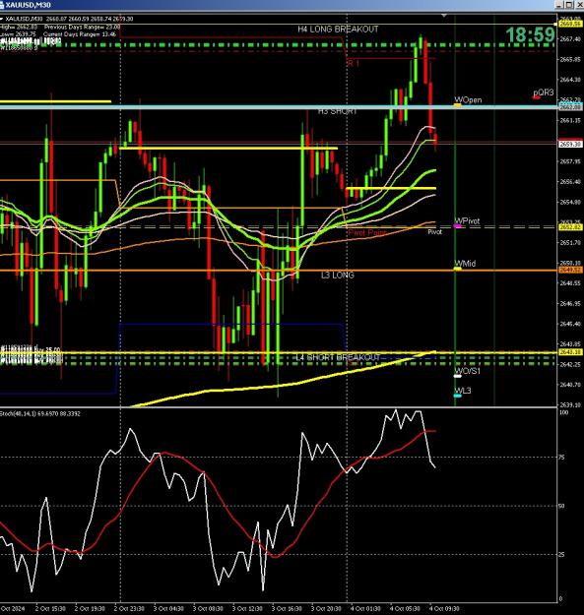Click the chart shift triangle marker at top

coord(444,16)
